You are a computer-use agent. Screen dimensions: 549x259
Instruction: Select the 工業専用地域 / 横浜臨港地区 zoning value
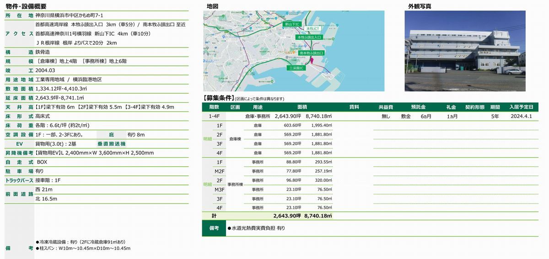pyautogui.click(x=69, y=79)
